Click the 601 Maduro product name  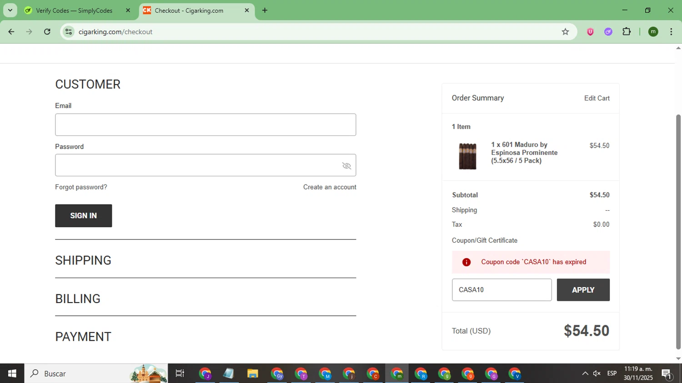524,153
